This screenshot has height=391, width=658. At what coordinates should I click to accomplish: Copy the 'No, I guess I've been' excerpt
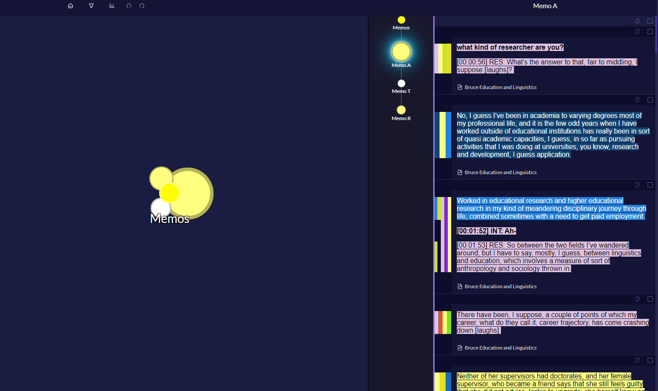click(637, 100)
